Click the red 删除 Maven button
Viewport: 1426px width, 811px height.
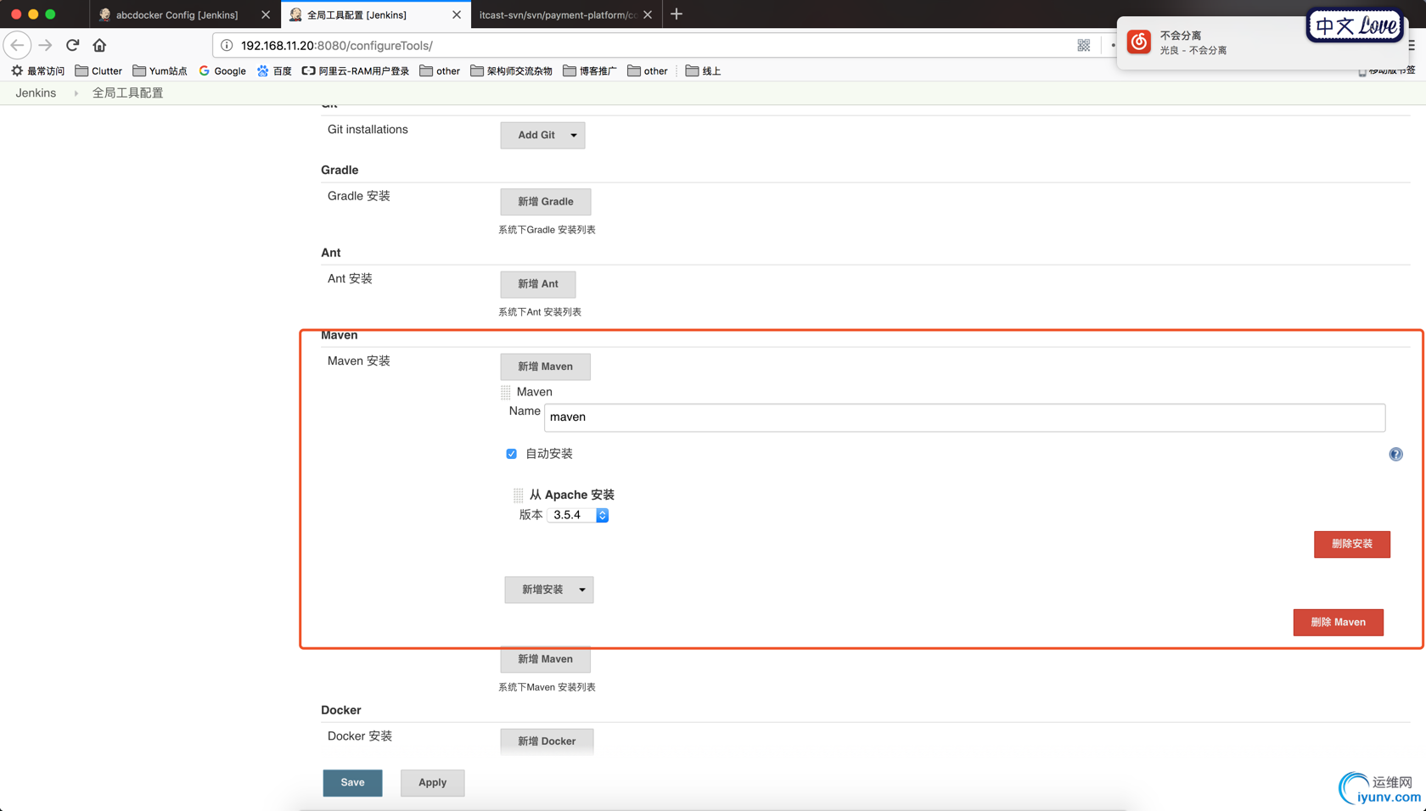click(1339, 623)
